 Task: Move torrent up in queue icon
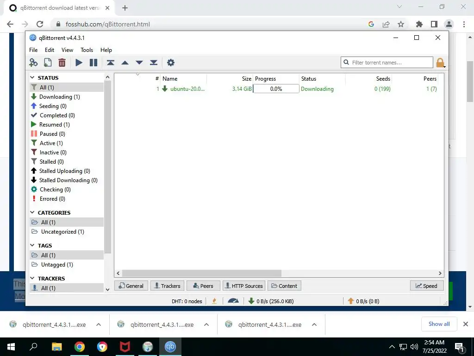coord(125,63)
